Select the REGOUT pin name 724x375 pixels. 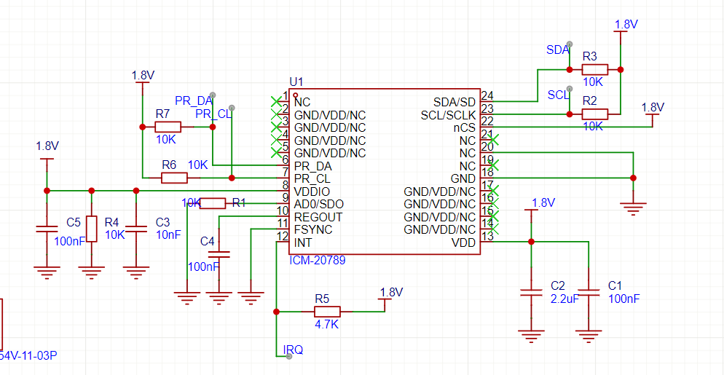(318, 216)
